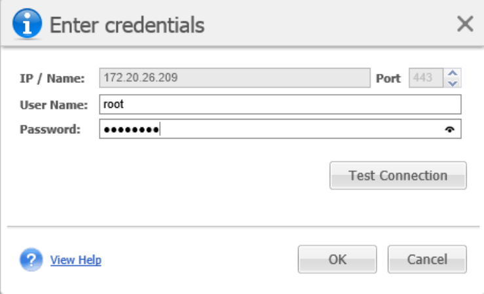
Task: Click the "Enter credentials" title text
Action: (127, 25)
